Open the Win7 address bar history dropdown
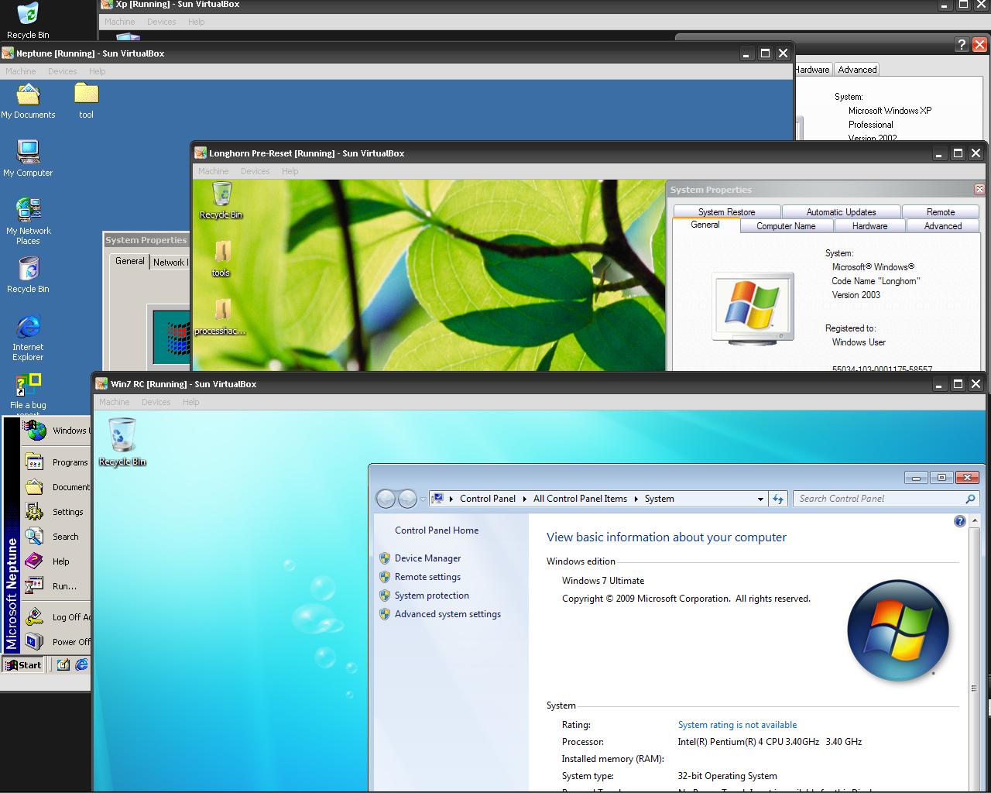The width and height of the screenshot is (991, 793). point(760,499)
